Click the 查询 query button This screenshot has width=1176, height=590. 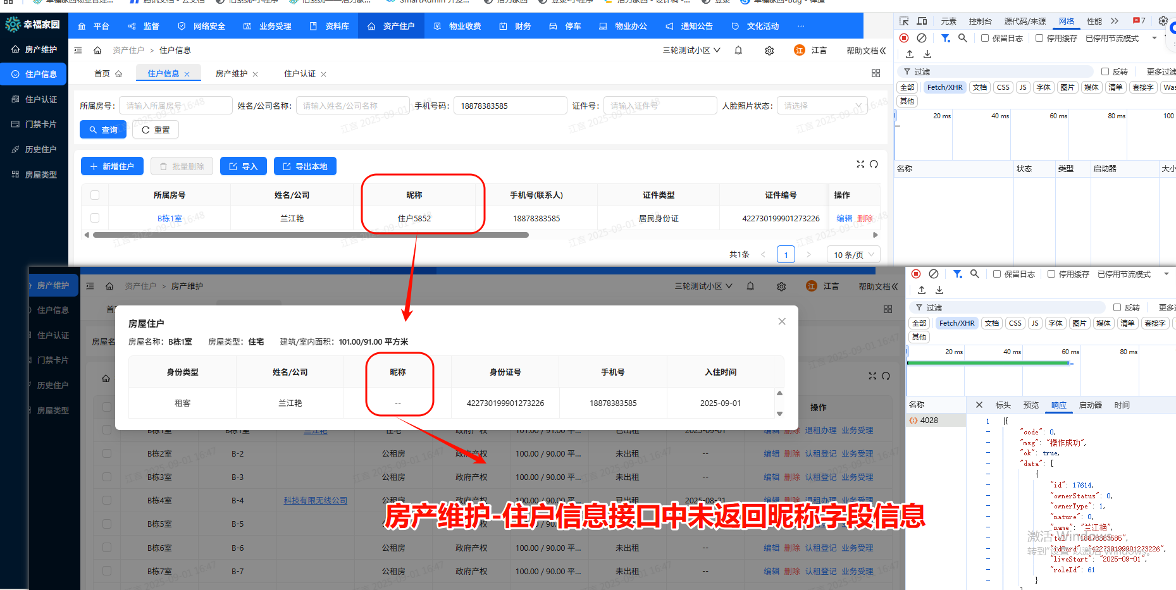point(102,129)
